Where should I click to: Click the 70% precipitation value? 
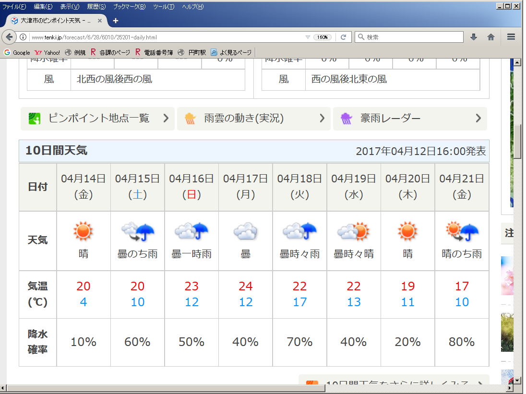(x=299, y=342)
